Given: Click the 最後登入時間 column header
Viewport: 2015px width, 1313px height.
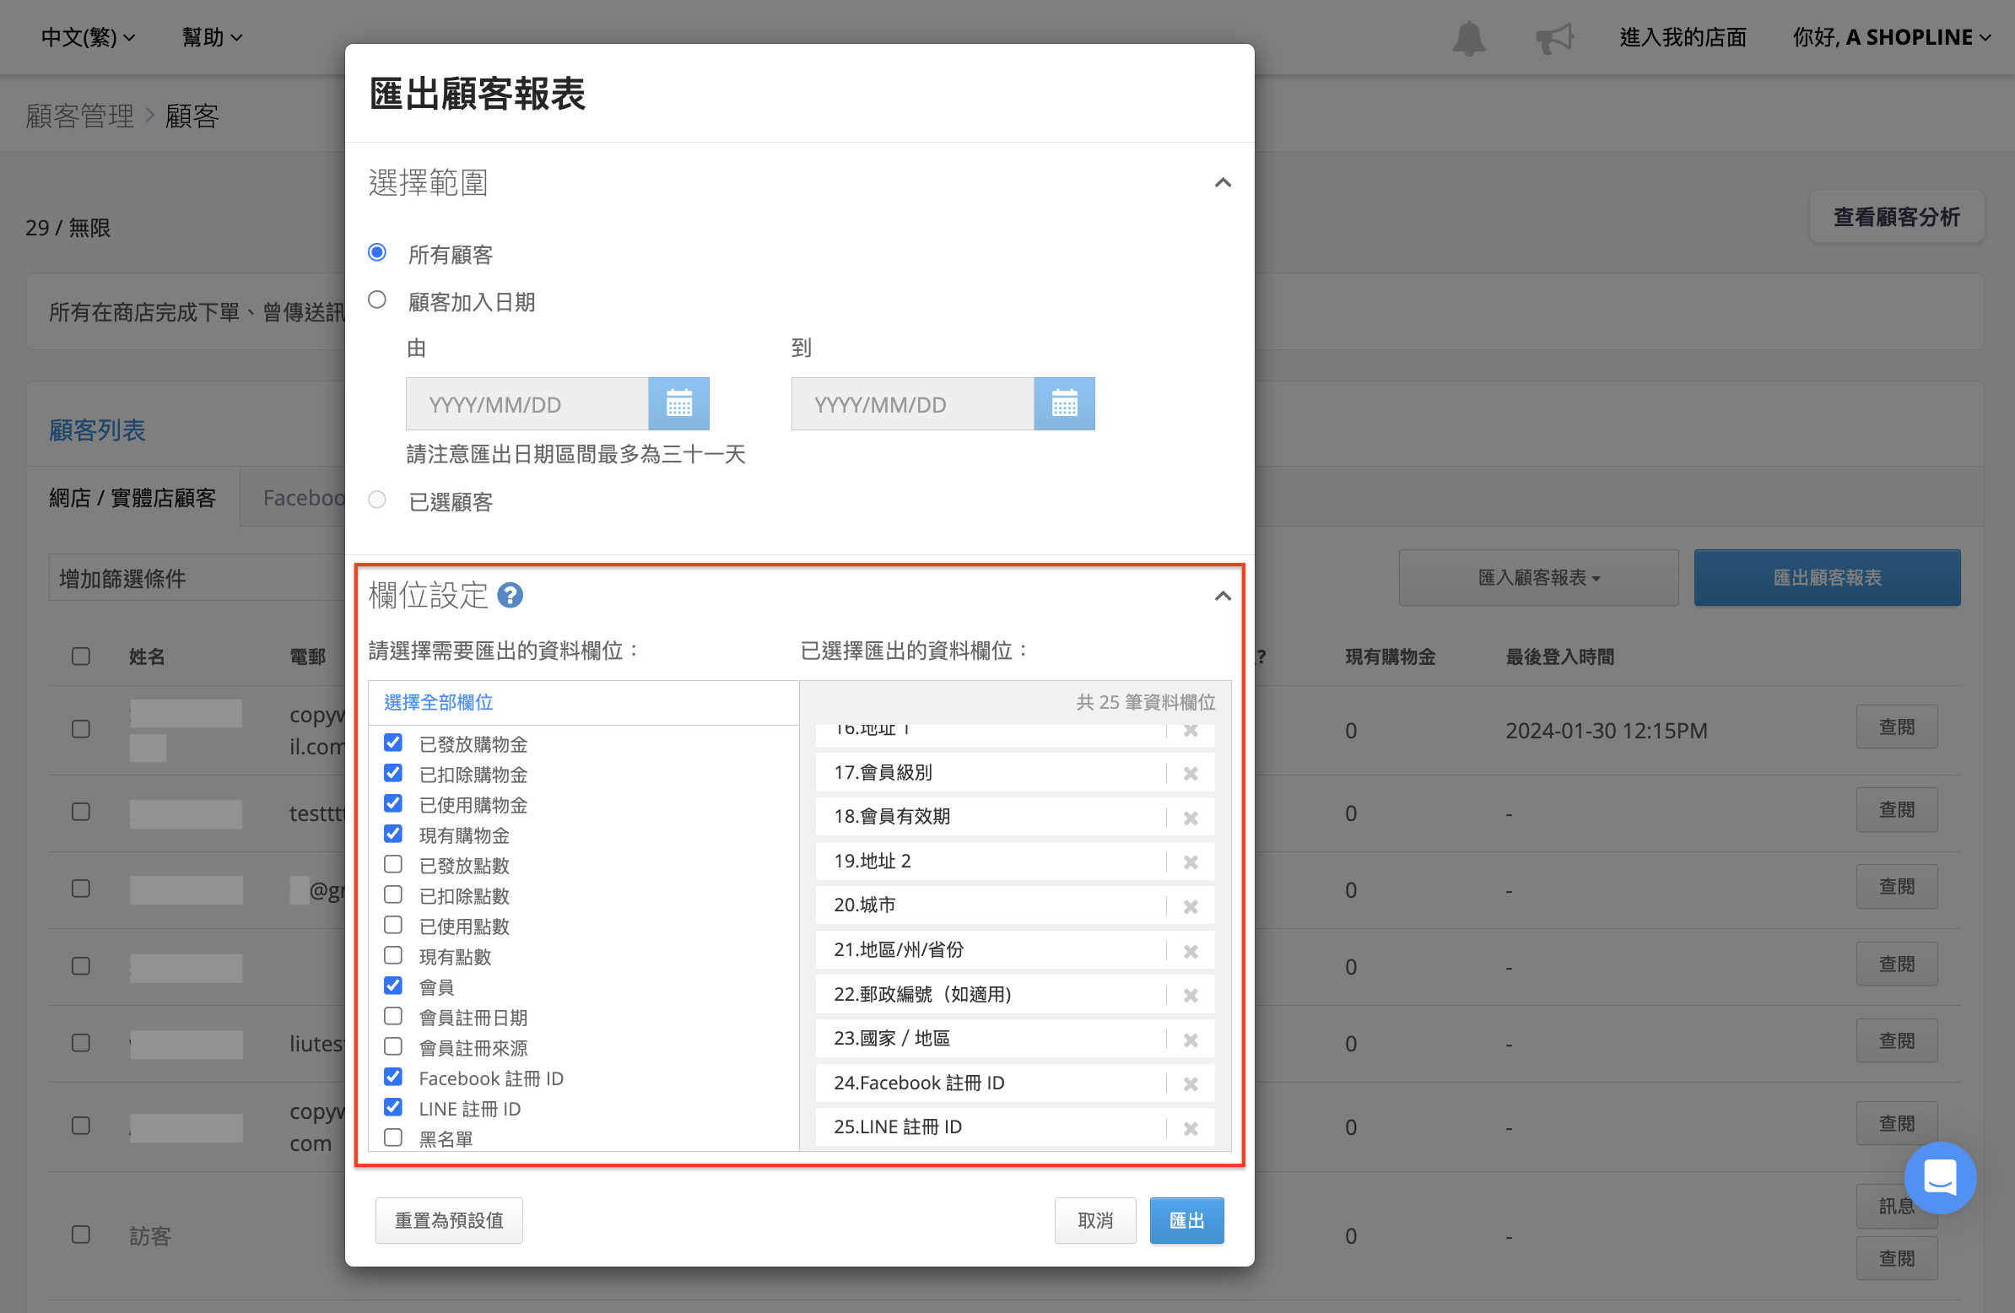Looking at the screenshot, I should [x=1559, y=656].
